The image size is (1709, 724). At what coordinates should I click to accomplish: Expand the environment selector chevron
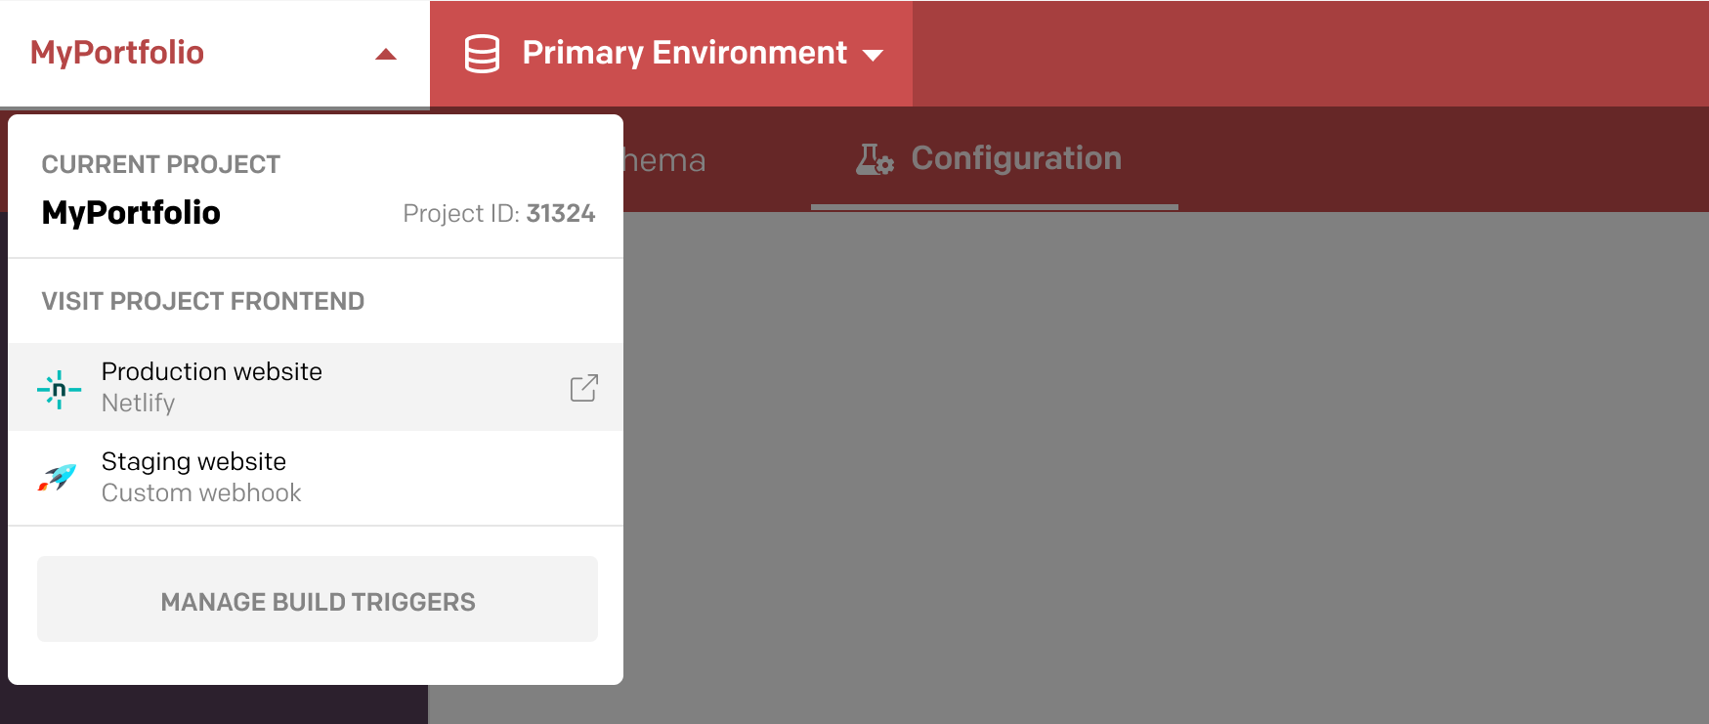(873, 56)
